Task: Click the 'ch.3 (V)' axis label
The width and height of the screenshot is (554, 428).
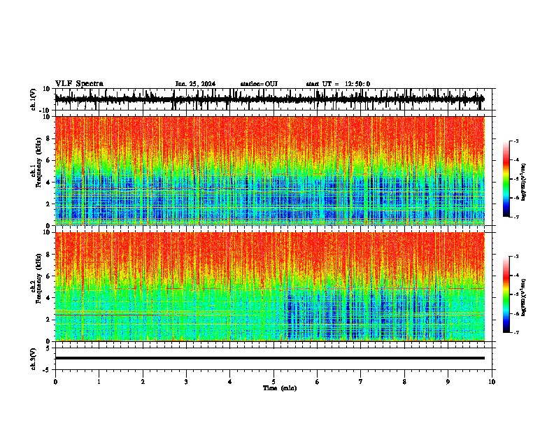Action: pos(33,359)
